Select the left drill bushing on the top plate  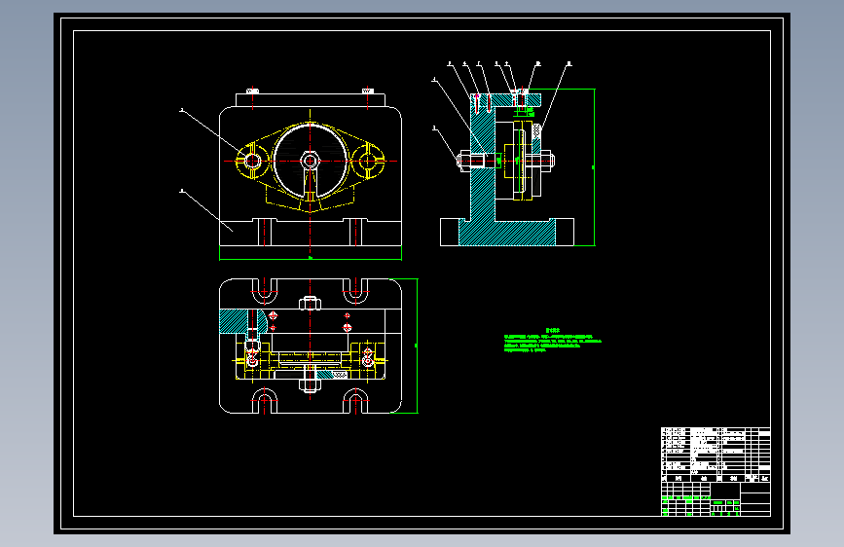pyautogui.click(x=252, y=91)
